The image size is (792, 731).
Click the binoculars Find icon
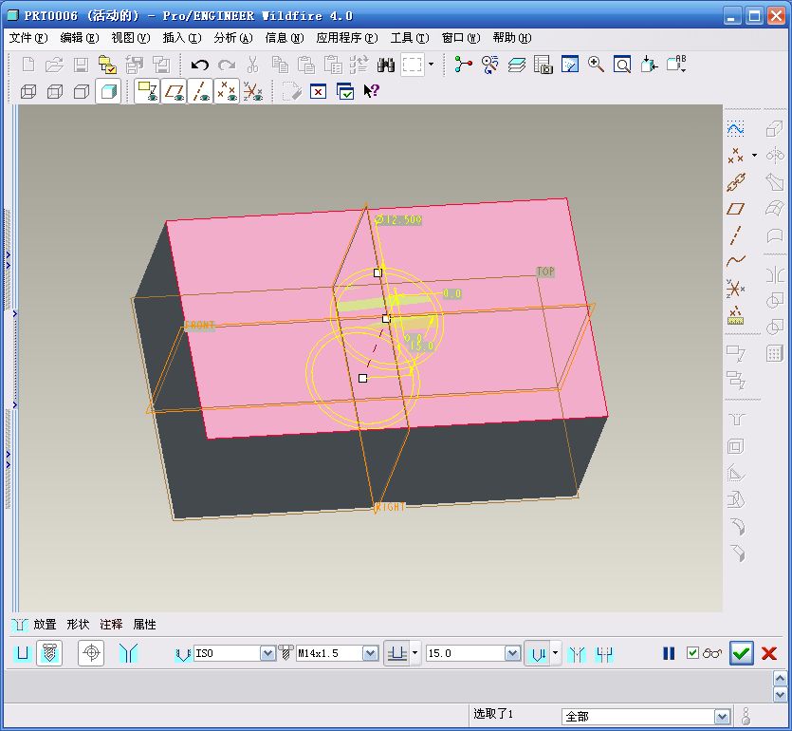(x=386, y=65)
